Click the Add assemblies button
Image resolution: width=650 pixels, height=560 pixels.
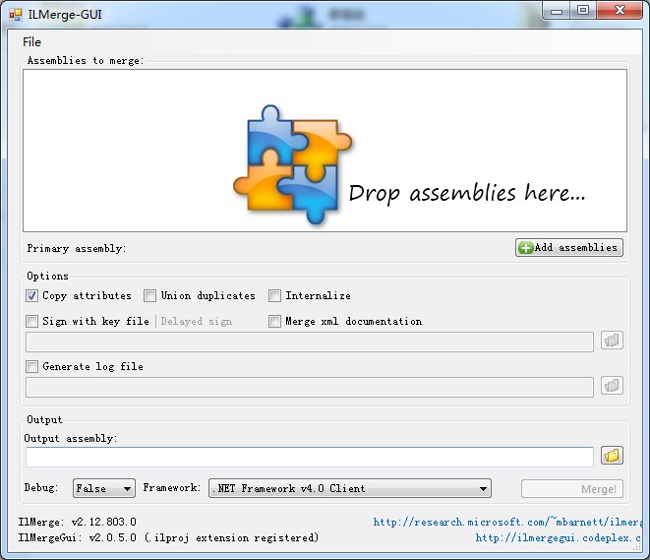pyautogui.click(x=568, y=248)
